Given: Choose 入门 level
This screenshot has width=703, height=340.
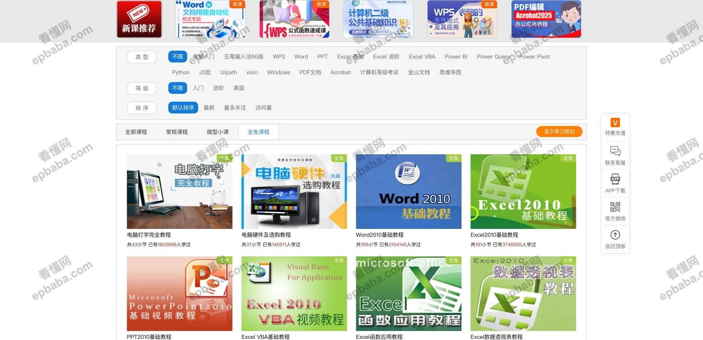Looking at the screenshot, I should point(198,88).
